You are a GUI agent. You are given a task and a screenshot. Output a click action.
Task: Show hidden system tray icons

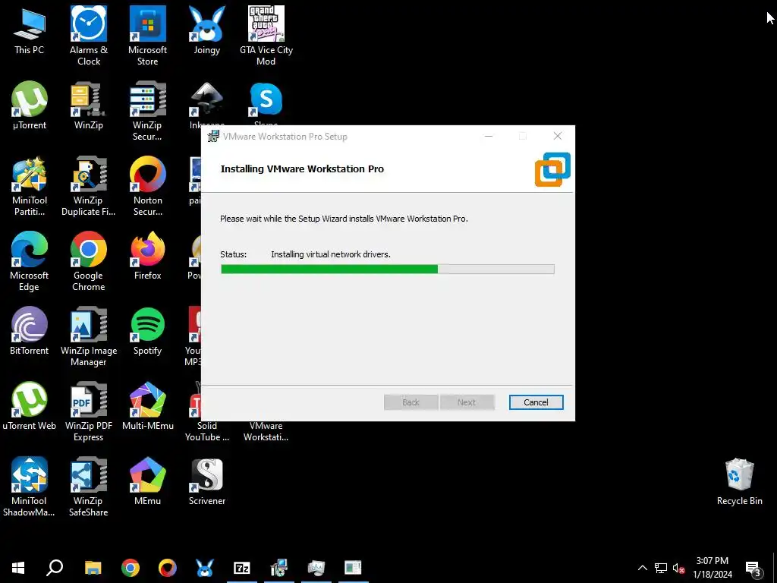642,568
